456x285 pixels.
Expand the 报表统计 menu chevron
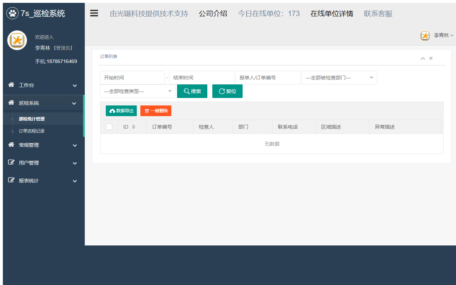tap(75, 181)
